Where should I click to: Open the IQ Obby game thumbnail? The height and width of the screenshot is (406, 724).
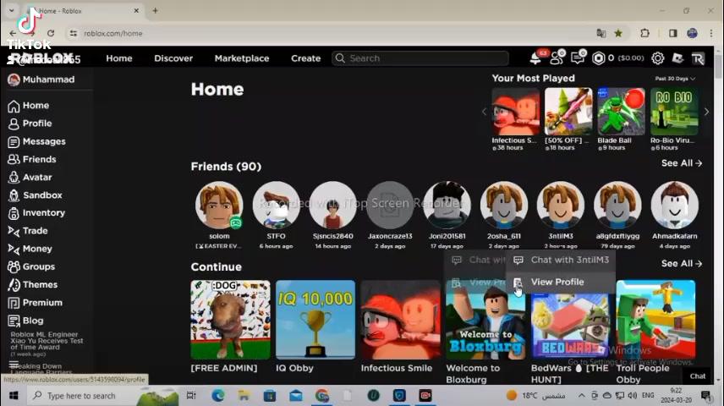tap(315, 320)
